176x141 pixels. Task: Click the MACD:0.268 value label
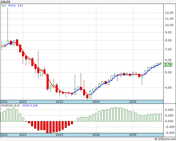[30, 106]
